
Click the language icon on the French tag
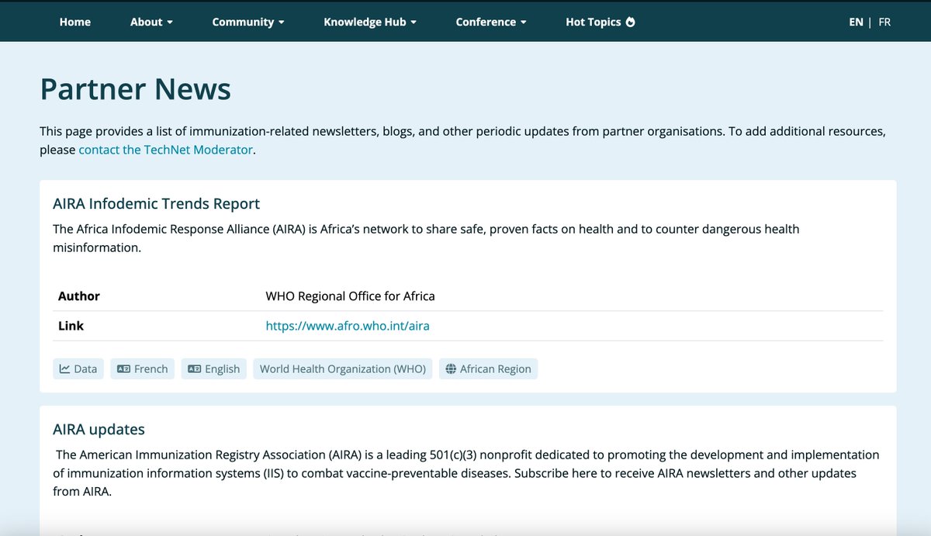(x=123, y=369)
